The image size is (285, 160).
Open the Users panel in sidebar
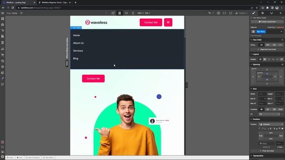point(3,49)
